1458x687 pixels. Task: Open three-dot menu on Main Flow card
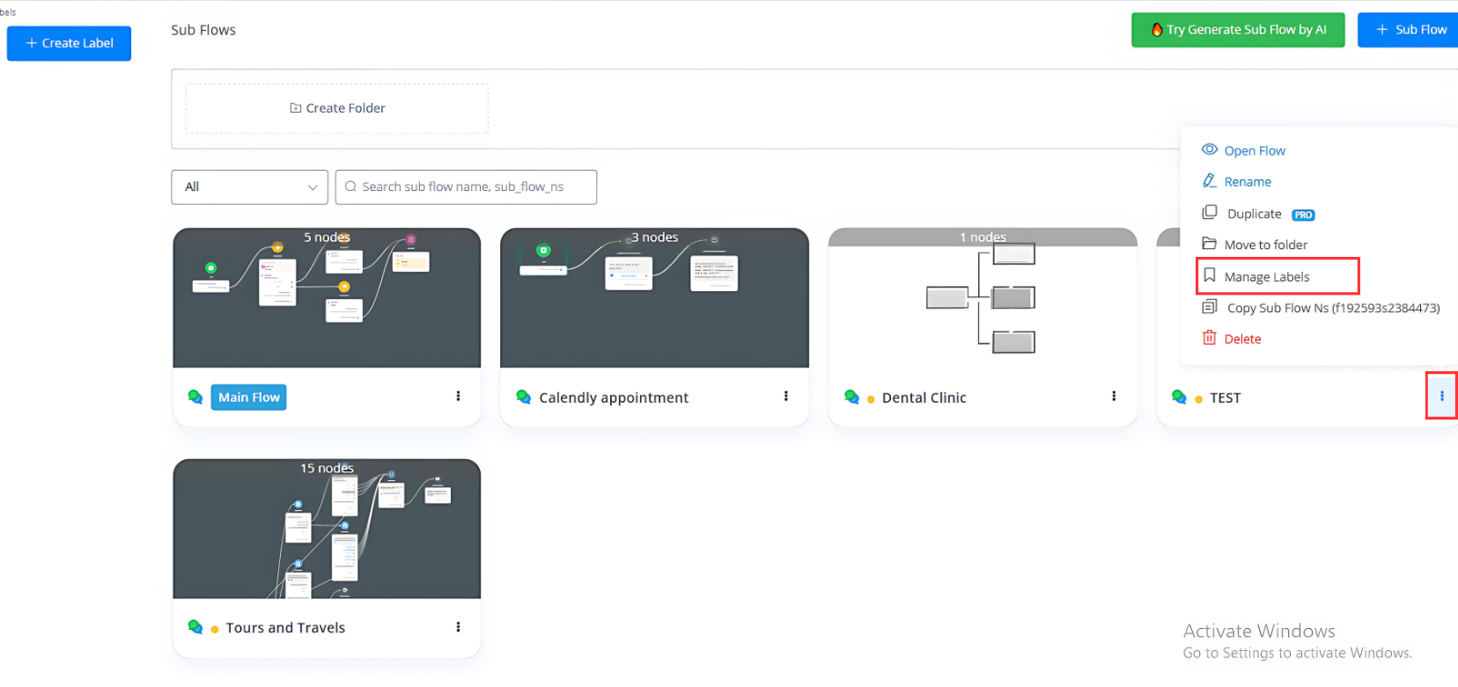[x=458, y=397]
